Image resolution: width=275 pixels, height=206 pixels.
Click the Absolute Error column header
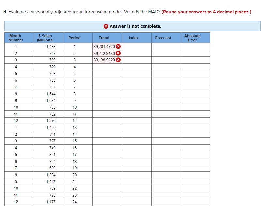pos(195,38)
